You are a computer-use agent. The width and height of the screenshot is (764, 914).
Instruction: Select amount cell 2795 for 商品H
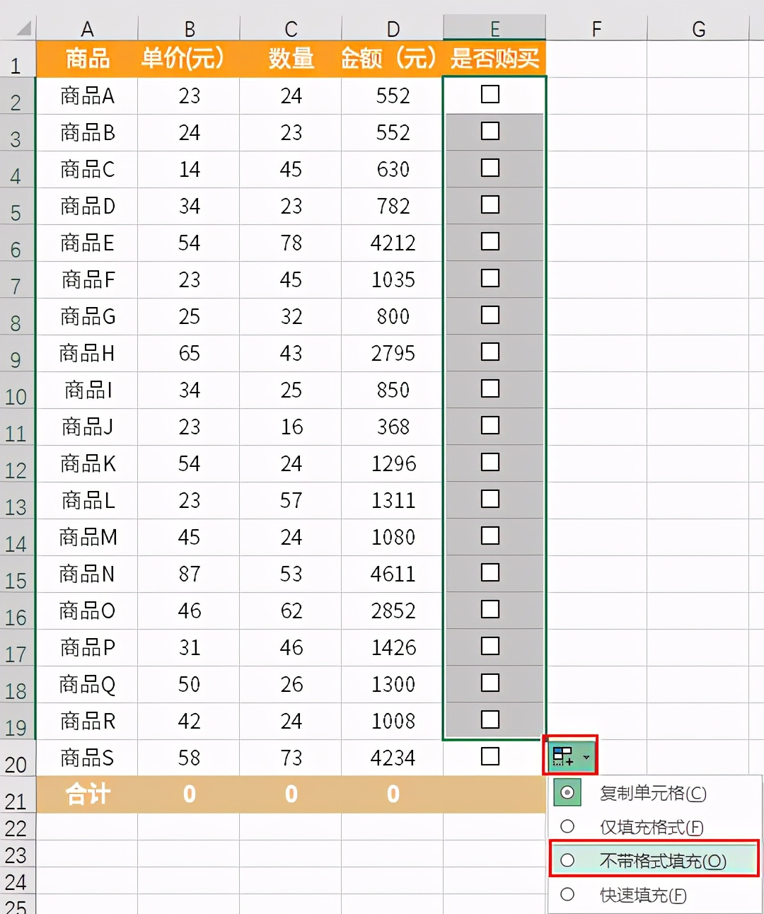pos(393,353)
